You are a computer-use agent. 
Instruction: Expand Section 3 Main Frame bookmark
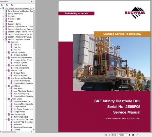coord(4,29)
